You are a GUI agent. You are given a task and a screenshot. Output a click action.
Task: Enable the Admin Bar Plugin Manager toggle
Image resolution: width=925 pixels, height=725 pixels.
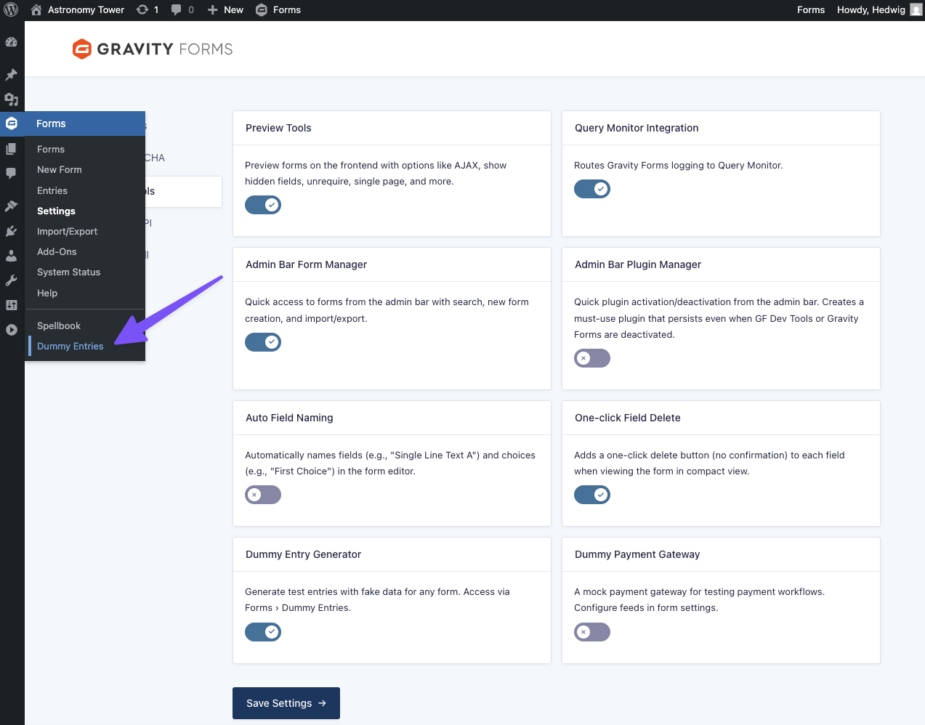(592, 358)
